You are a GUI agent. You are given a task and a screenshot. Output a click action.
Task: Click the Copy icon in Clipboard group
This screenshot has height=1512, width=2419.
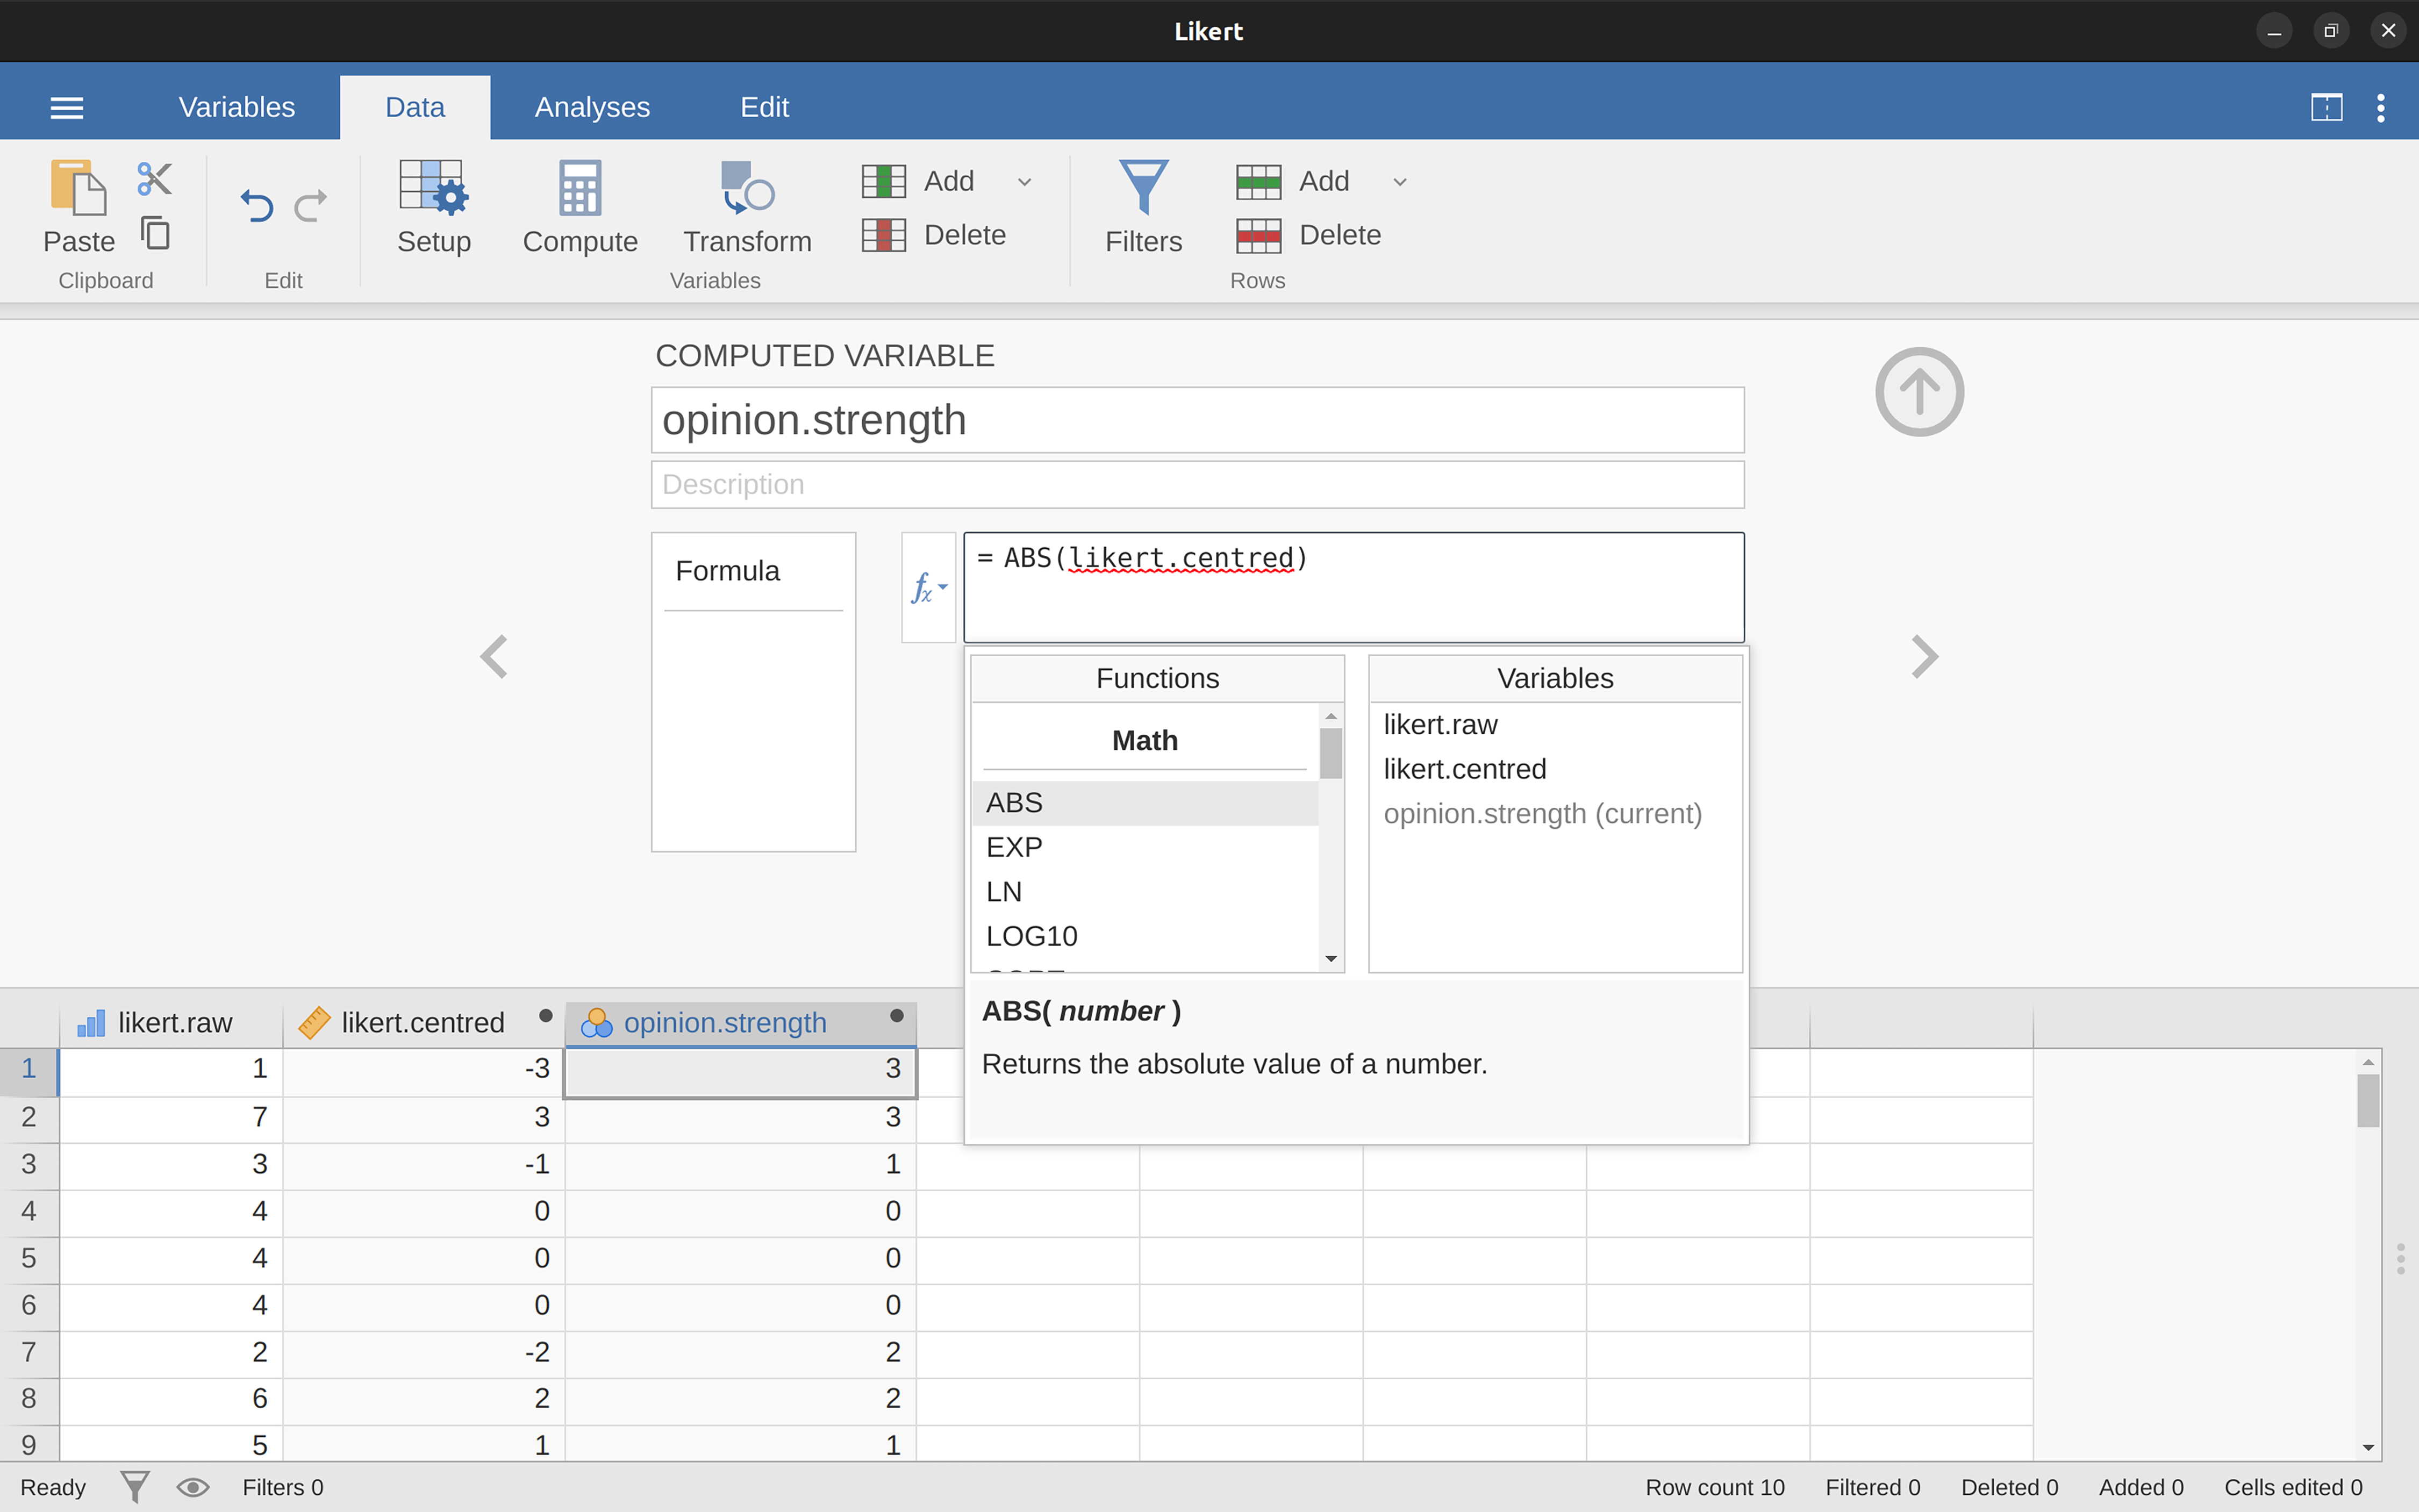155,232
